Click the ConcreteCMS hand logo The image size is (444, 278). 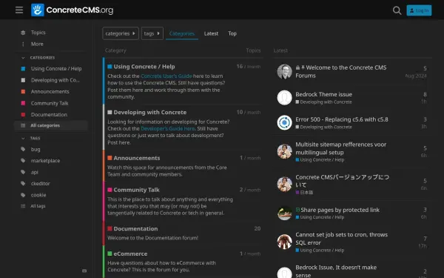[38, 10]
